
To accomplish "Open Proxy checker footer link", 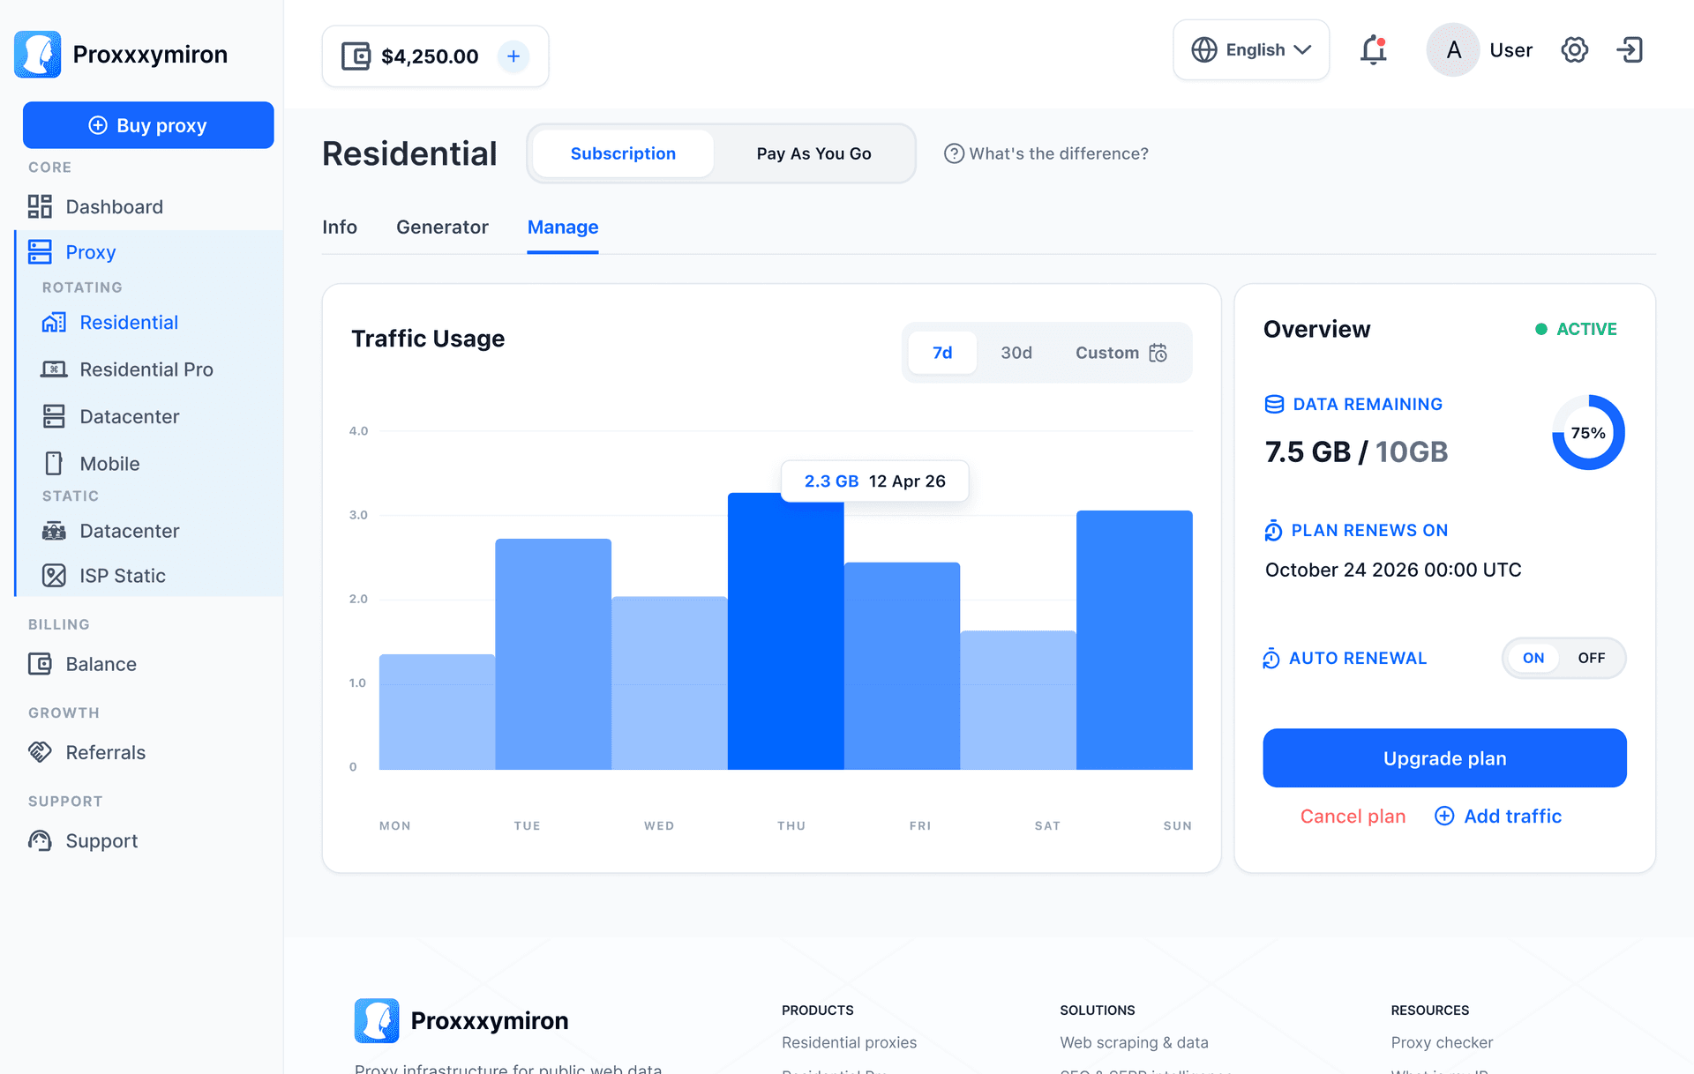I will (x=1442, y=1042).
